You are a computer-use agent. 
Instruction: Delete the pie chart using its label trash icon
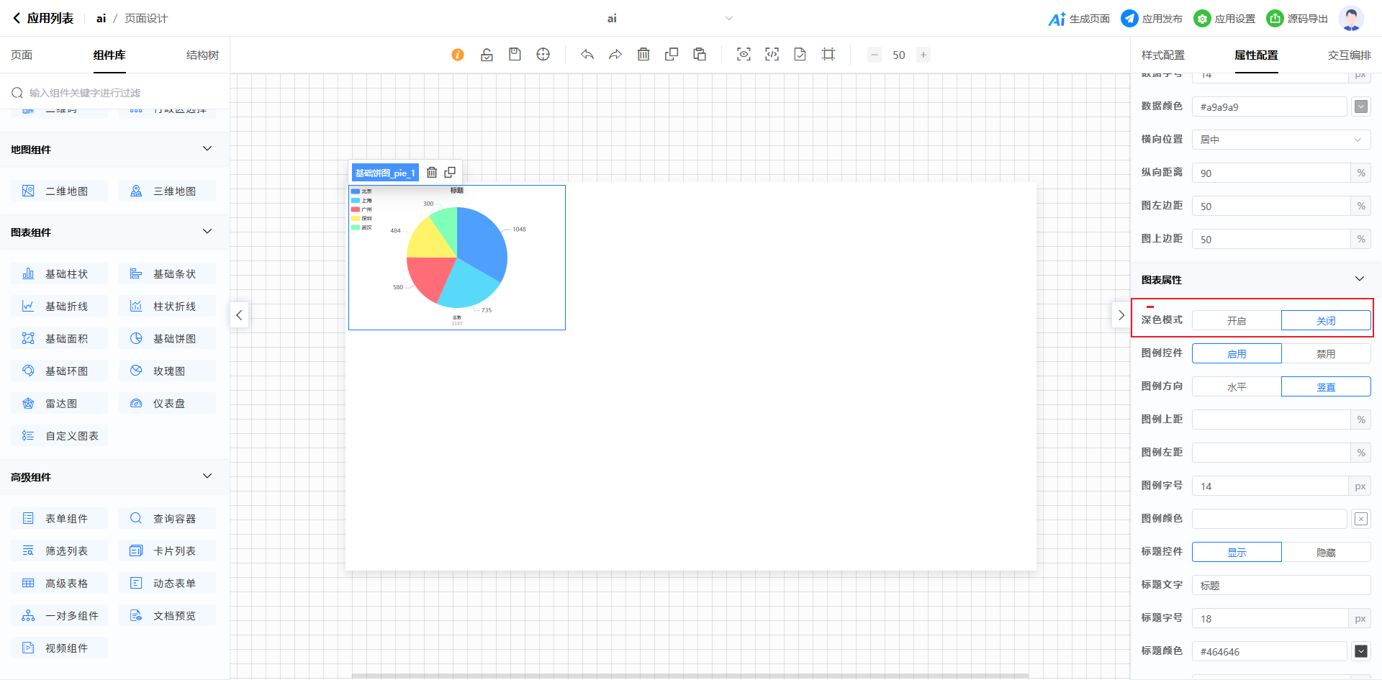[x=432, y=173]
